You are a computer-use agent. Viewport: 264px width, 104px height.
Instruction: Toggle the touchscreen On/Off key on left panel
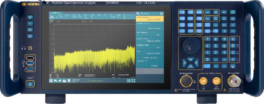point(30,29)
